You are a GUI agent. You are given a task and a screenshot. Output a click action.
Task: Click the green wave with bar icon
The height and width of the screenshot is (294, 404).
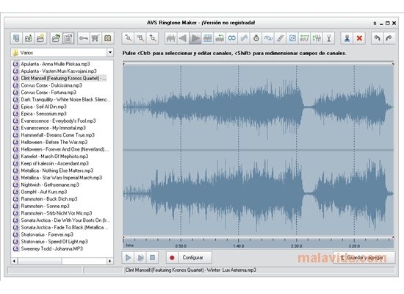(305, 38)
